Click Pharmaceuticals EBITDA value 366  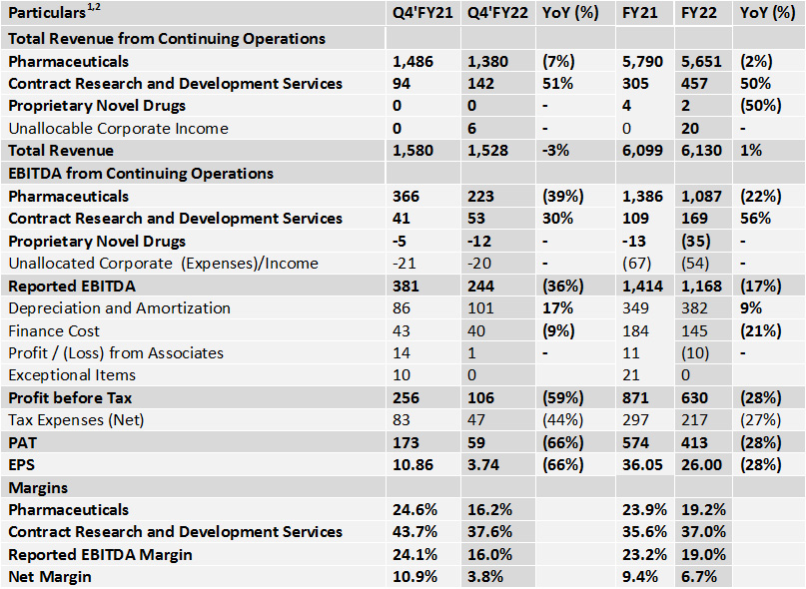coord(406,197)
